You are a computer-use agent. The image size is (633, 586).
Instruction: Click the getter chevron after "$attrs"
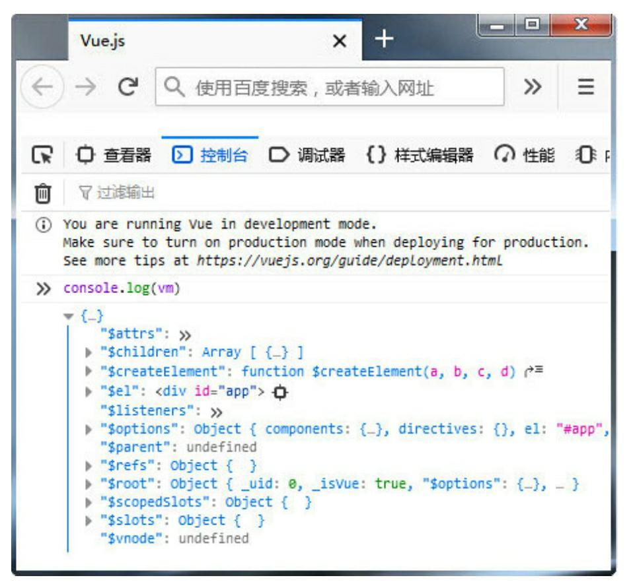coord(185,335)
